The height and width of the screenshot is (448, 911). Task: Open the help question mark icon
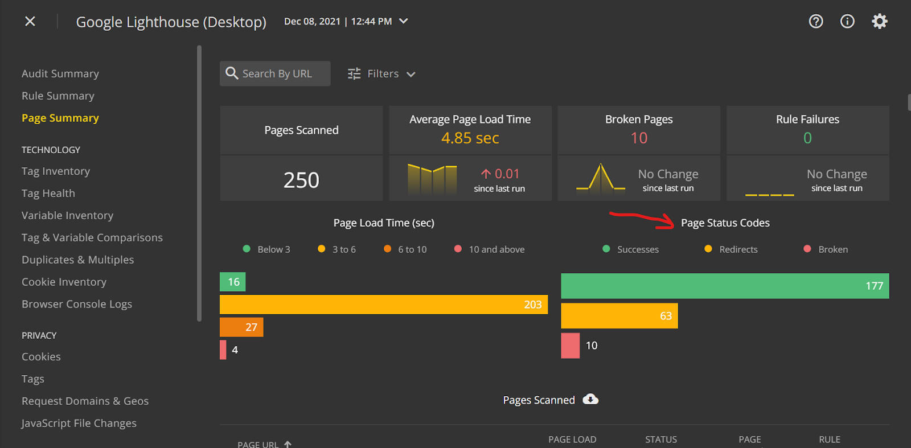[816, 22]
